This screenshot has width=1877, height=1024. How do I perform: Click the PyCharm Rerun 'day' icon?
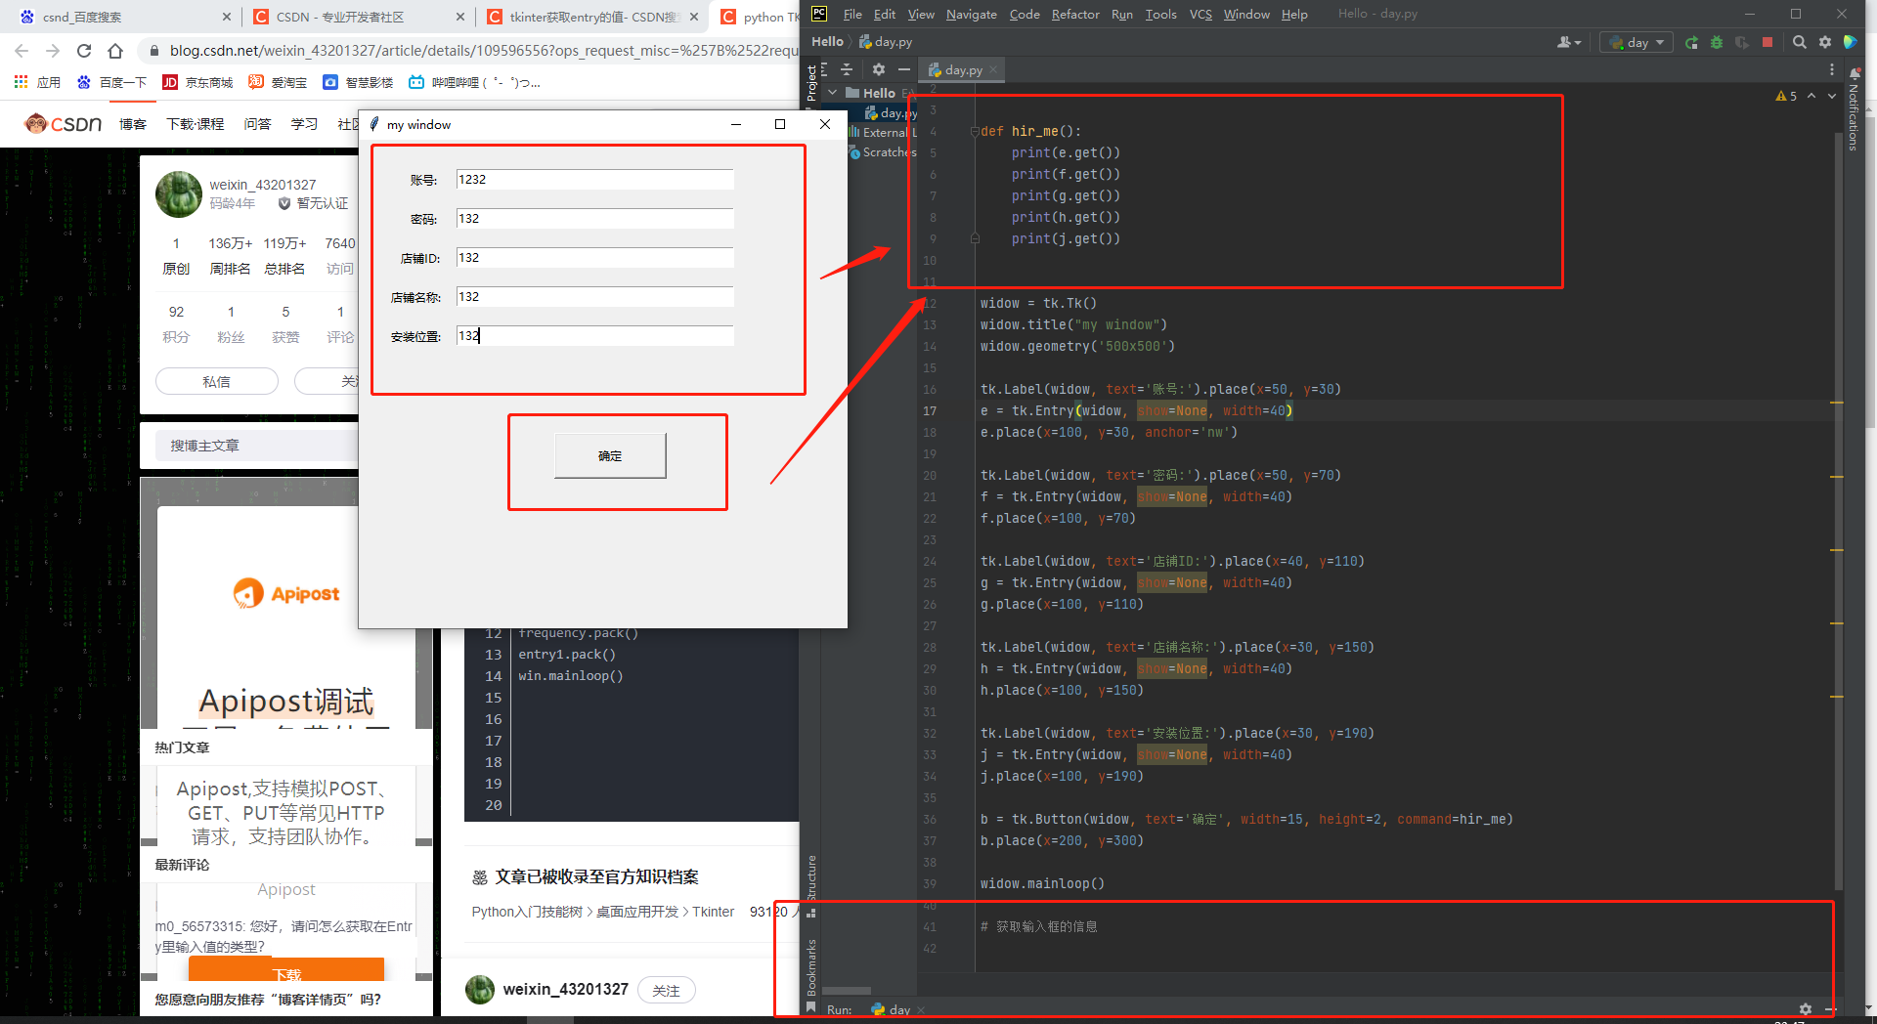[1691, 42]
